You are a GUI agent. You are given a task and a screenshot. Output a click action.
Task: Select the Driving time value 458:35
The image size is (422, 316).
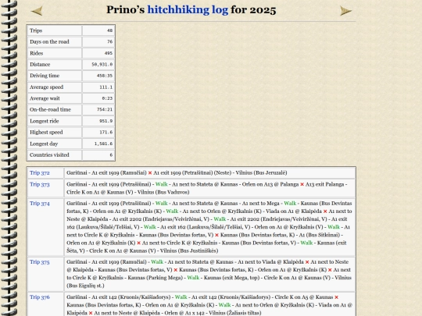(105, 76)
